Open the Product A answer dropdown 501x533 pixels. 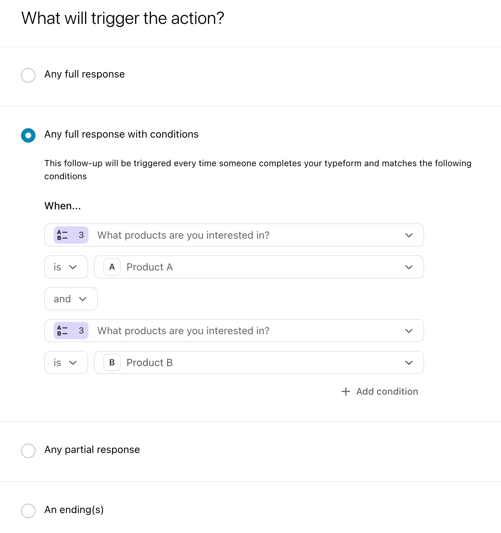pyautogui.click(x=259, y=267)
